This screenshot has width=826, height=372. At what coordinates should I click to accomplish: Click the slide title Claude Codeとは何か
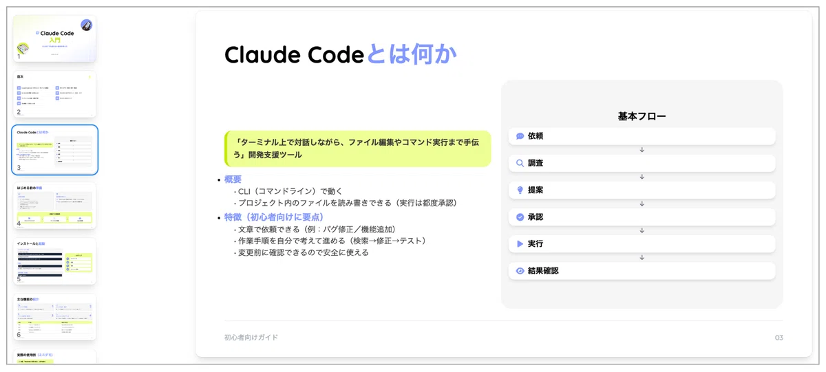(341, 54)
